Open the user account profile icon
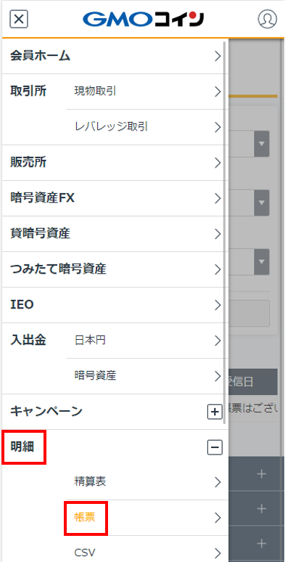 coord(267,19)
